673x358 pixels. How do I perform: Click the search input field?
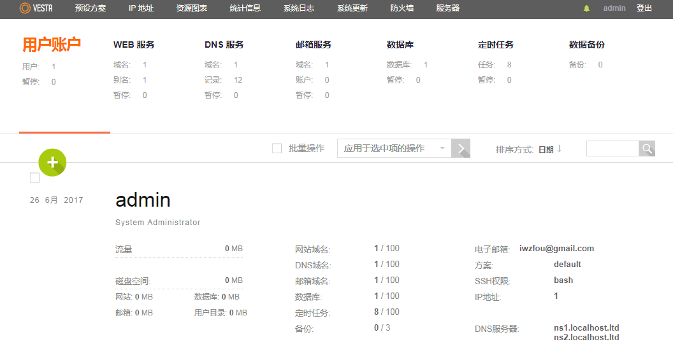(x=612, y=149)
